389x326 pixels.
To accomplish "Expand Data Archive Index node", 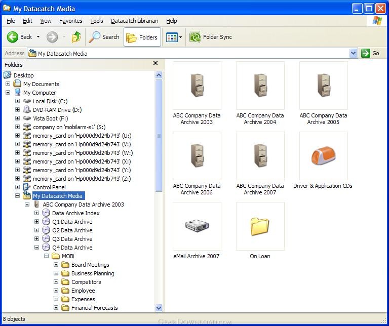I will point(36,213).
